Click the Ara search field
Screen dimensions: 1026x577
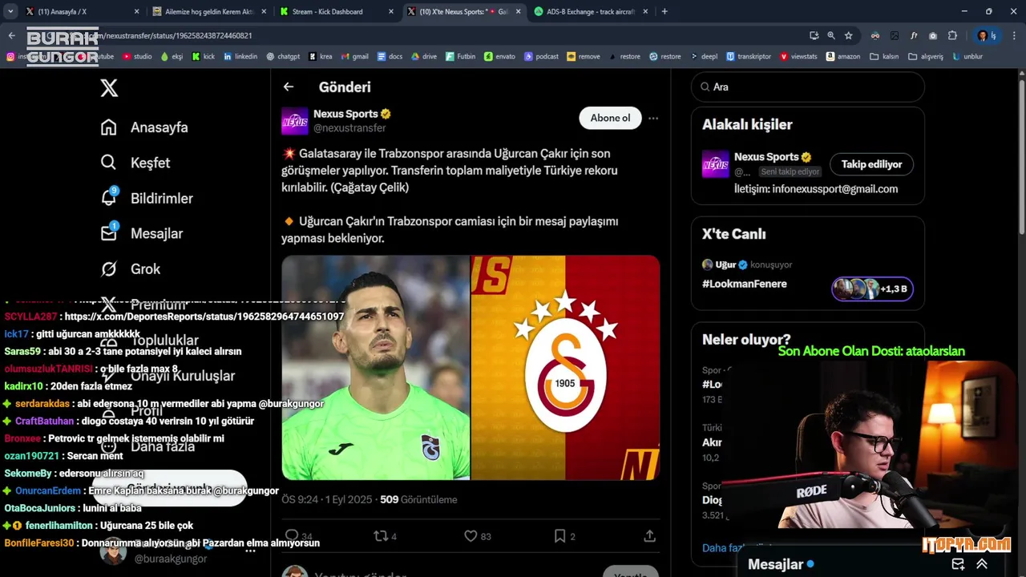(808, 87)
